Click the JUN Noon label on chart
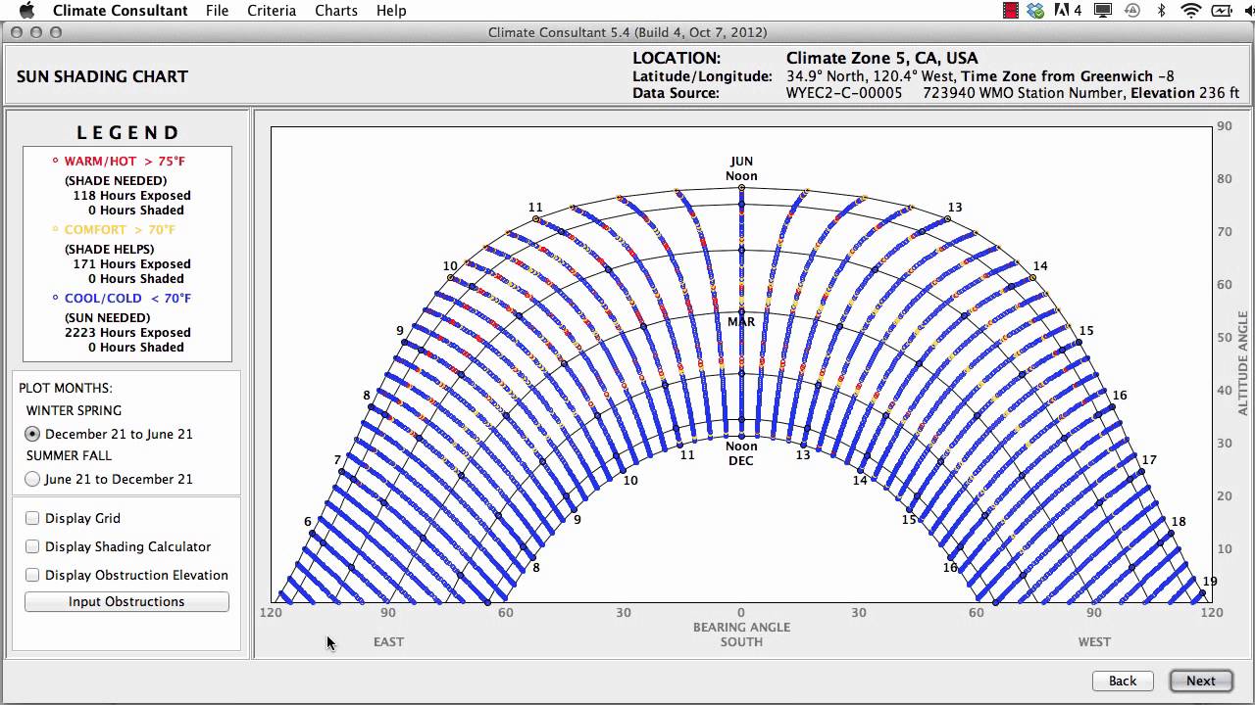This screenshot has height=705, width=1255. coord(741,168)
